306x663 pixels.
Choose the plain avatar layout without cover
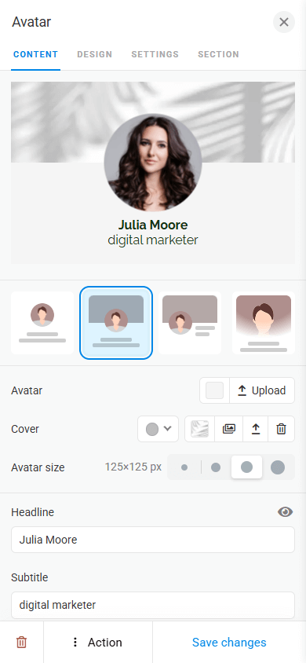(42, 323)
